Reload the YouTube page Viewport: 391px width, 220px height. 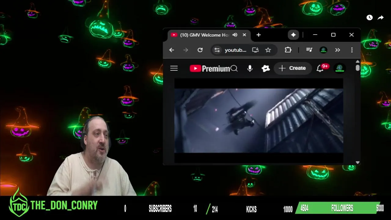(200, 50)
